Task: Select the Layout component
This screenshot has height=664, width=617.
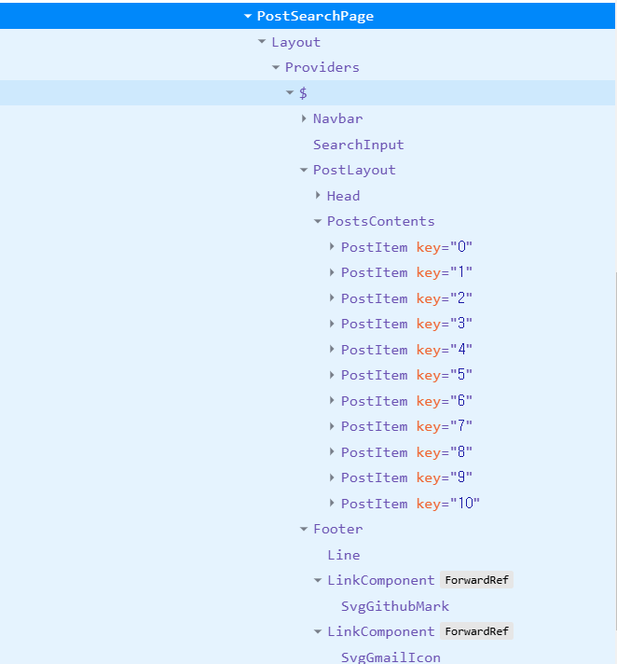Action: point(295,42)
